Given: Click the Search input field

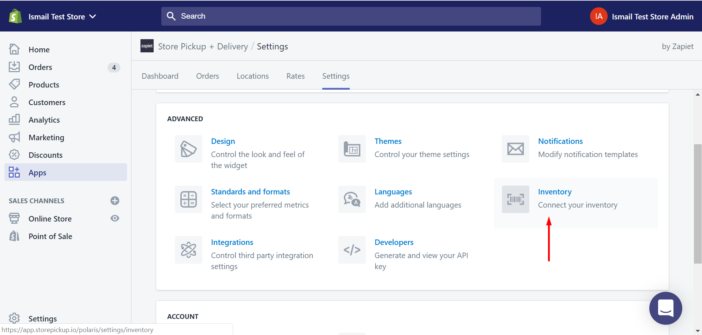Looking at the screenshot, I should click(x=351, y=16).
